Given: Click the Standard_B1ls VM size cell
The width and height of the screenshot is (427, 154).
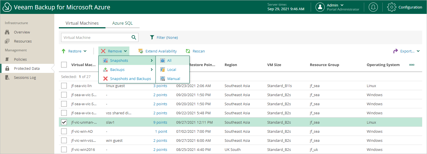Looking at the screenshot, I should [x=279, y=86].
